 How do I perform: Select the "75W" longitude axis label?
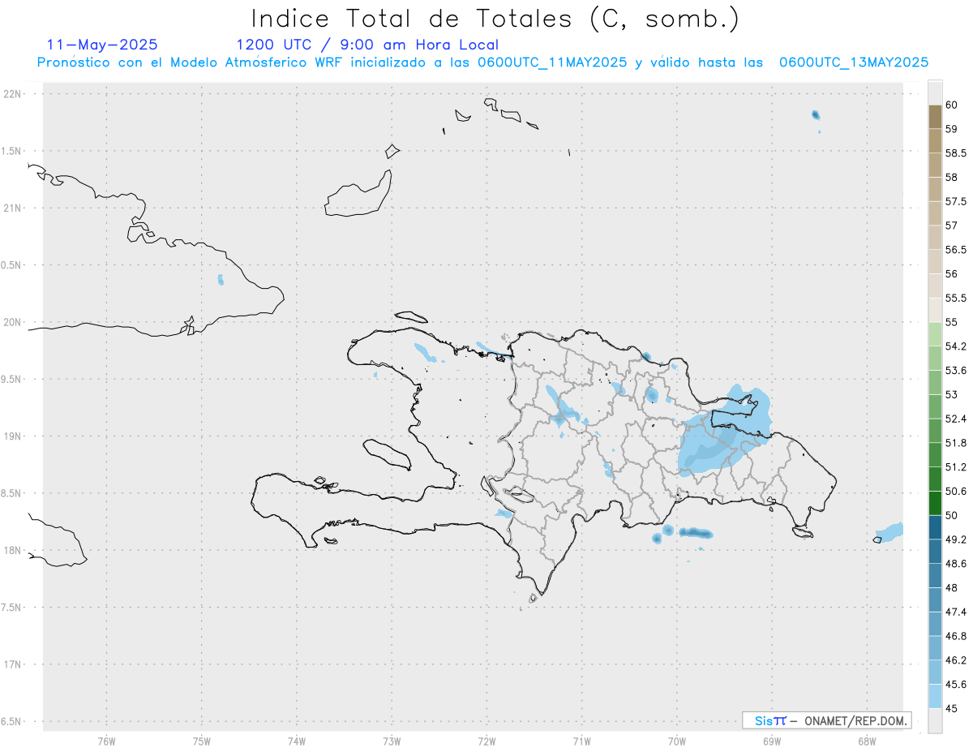(202, 741)
